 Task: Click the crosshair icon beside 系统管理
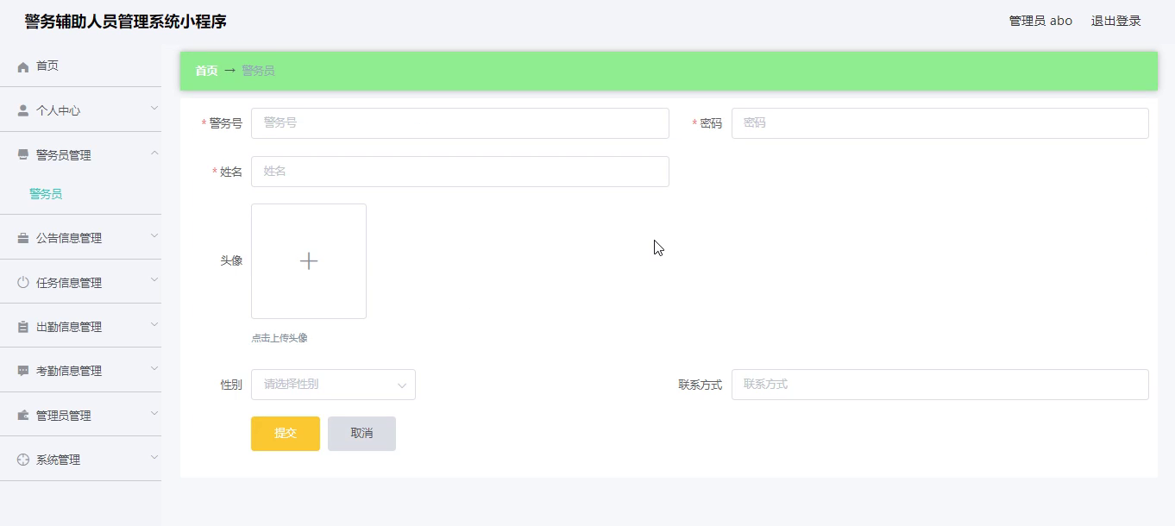(x=23, y=460)
